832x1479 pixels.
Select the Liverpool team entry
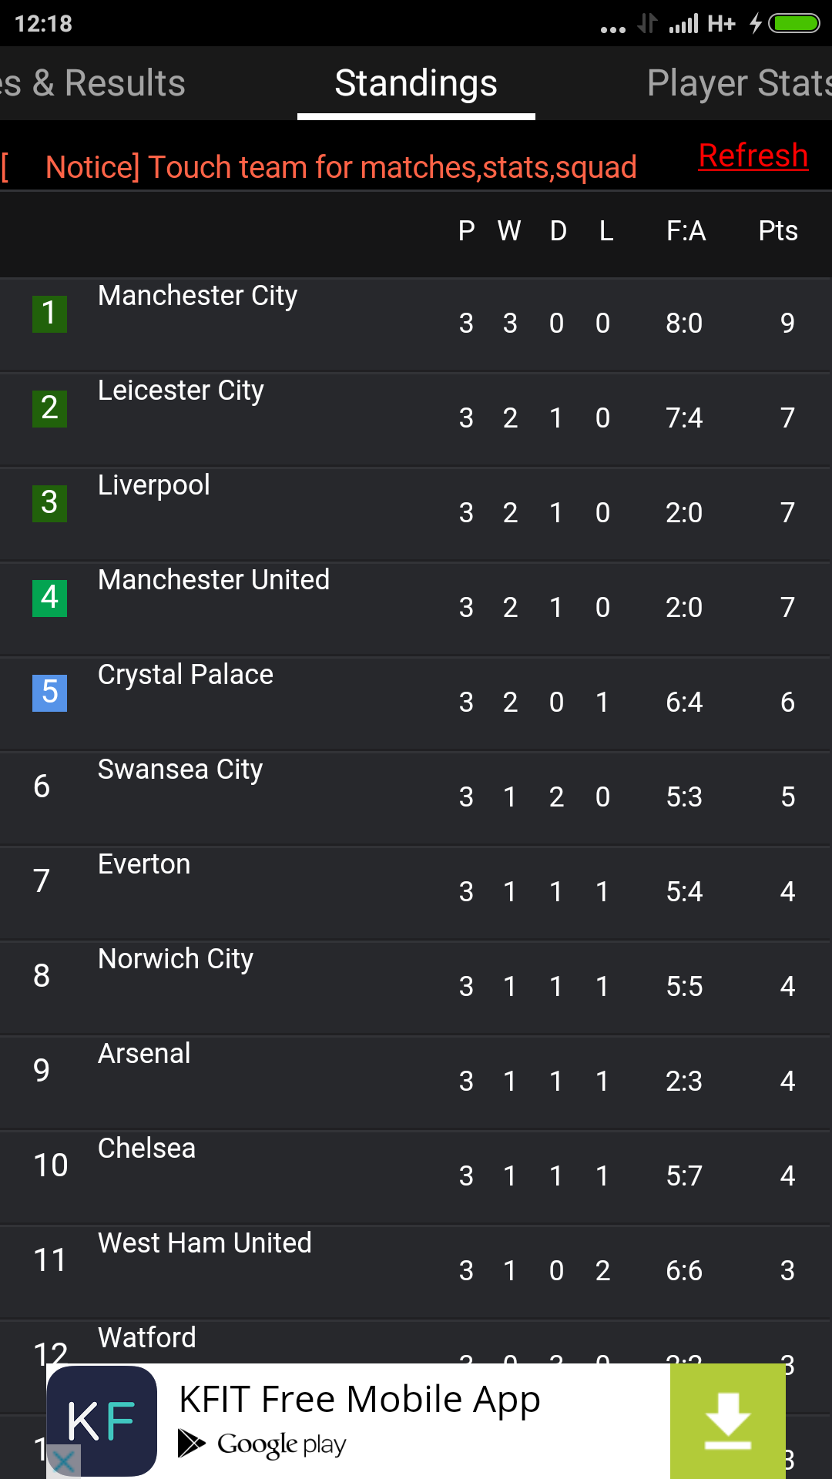pyautogui.click(x=154, y=486)
